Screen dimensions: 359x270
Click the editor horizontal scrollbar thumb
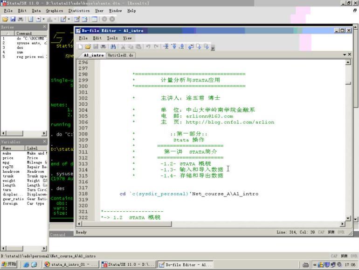[x=126, y=224]
